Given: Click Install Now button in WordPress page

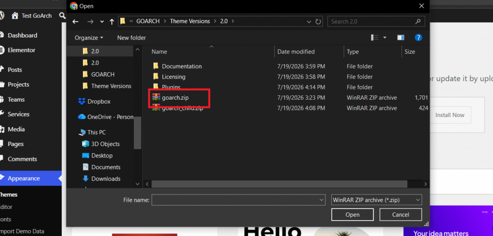Looking at the screenshot, I should pyautogui.click(x=450, y=115).
